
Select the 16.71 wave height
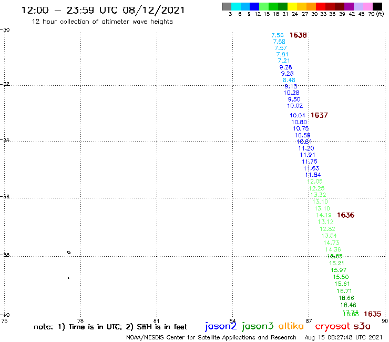point(344,291)
